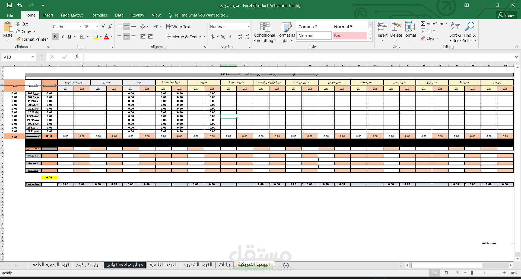Image resolution: width=521 pixels, height=279 pixels.
Task: Apply the Bad cell style
Action: 349,36
